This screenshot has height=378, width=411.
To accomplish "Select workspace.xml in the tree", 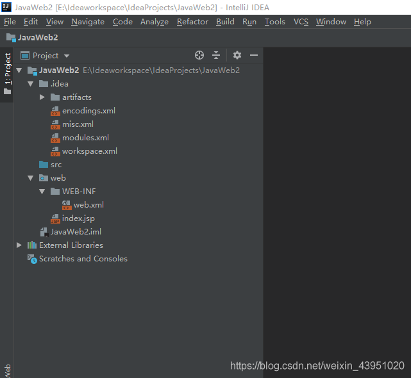I will 90,151.
